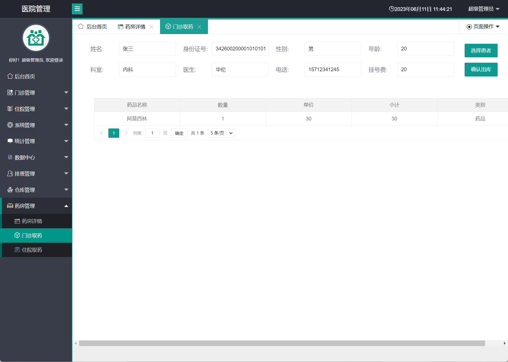This screenshot has width=508, height=362.
Task: Go to previous page arrow in pagination
Action: (101, 133)
